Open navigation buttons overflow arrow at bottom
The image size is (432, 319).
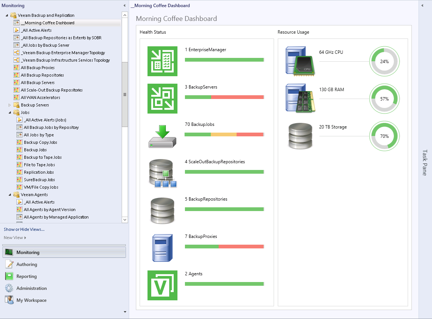tap(125, 312)
